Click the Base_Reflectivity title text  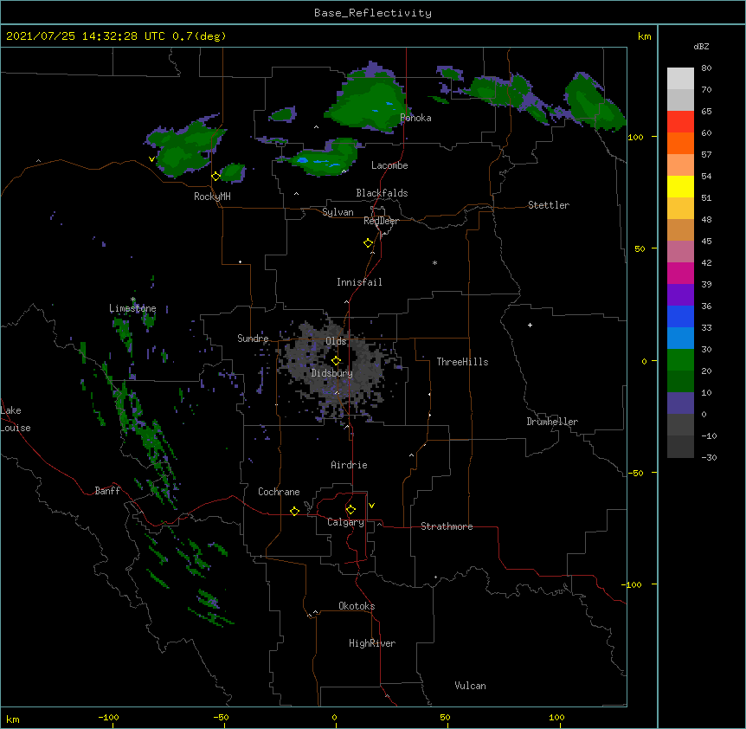373,13
